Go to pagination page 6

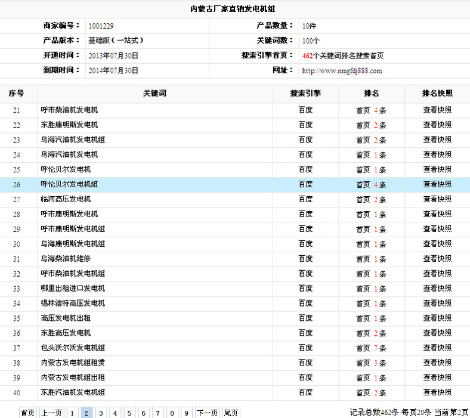coord(144,413)
